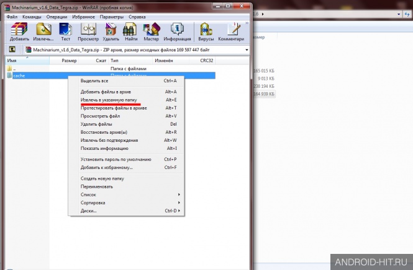Click the Извлечь (Extract) toolbar icon
413x270 pixels.
pos(43,32)
